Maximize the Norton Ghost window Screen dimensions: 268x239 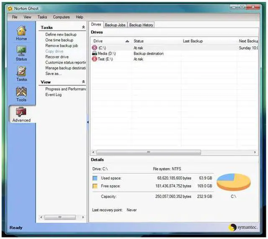(242, 7)
